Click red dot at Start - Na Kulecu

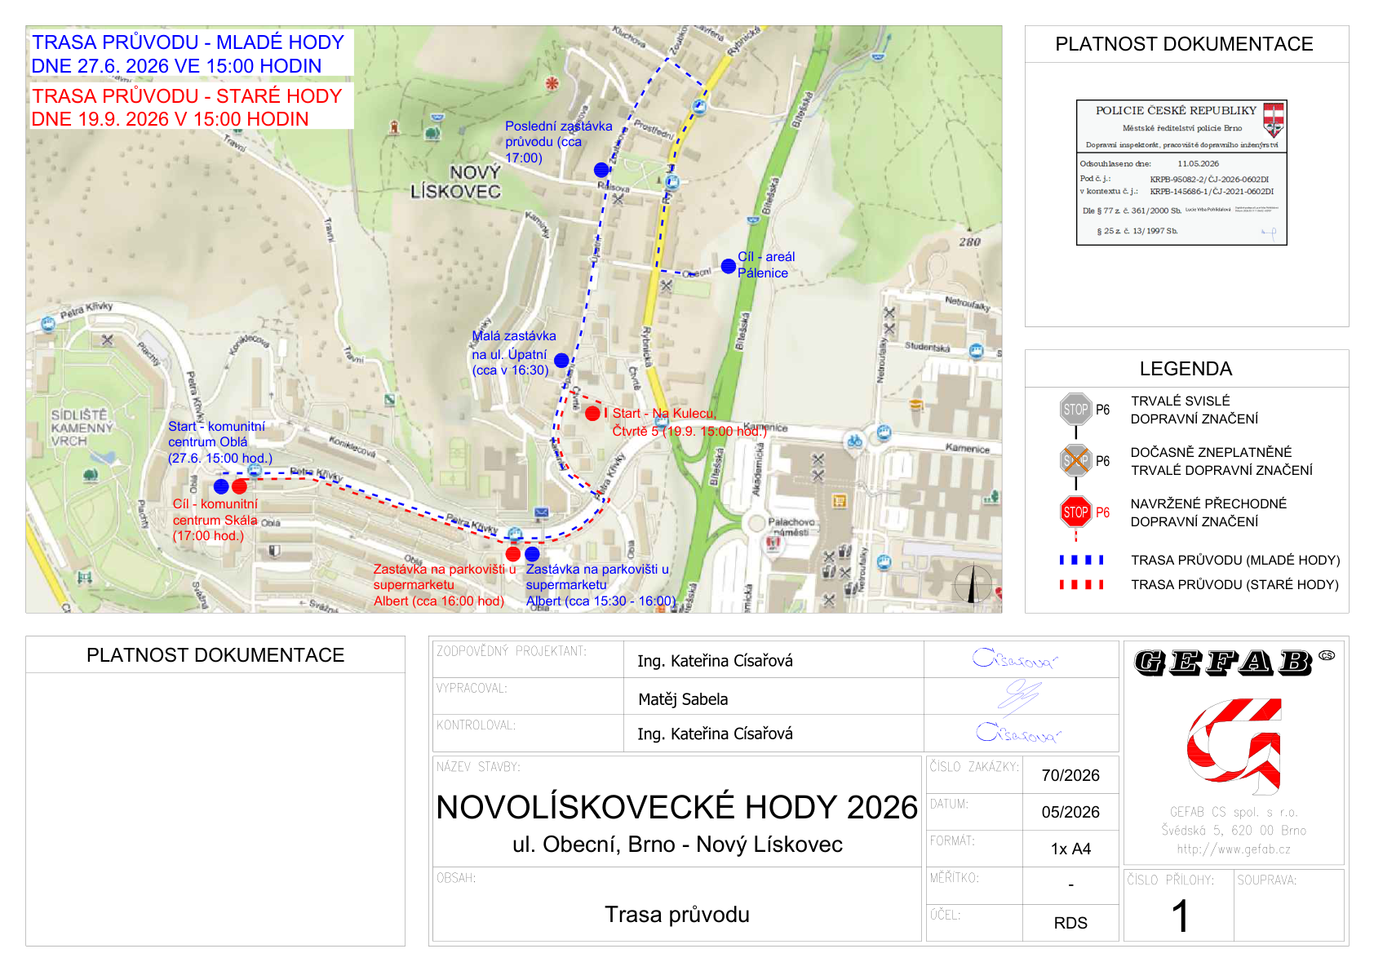[x=592, y=414]
